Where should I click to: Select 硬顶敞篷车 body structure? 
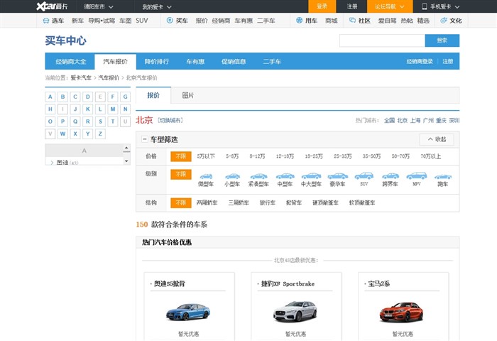(325, 202)
